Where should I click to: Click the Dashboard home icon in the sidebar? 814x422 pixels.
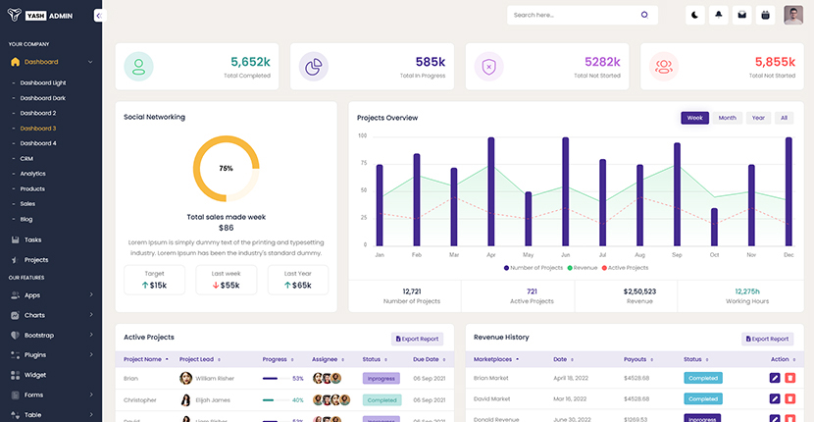[x=15, y=62]
